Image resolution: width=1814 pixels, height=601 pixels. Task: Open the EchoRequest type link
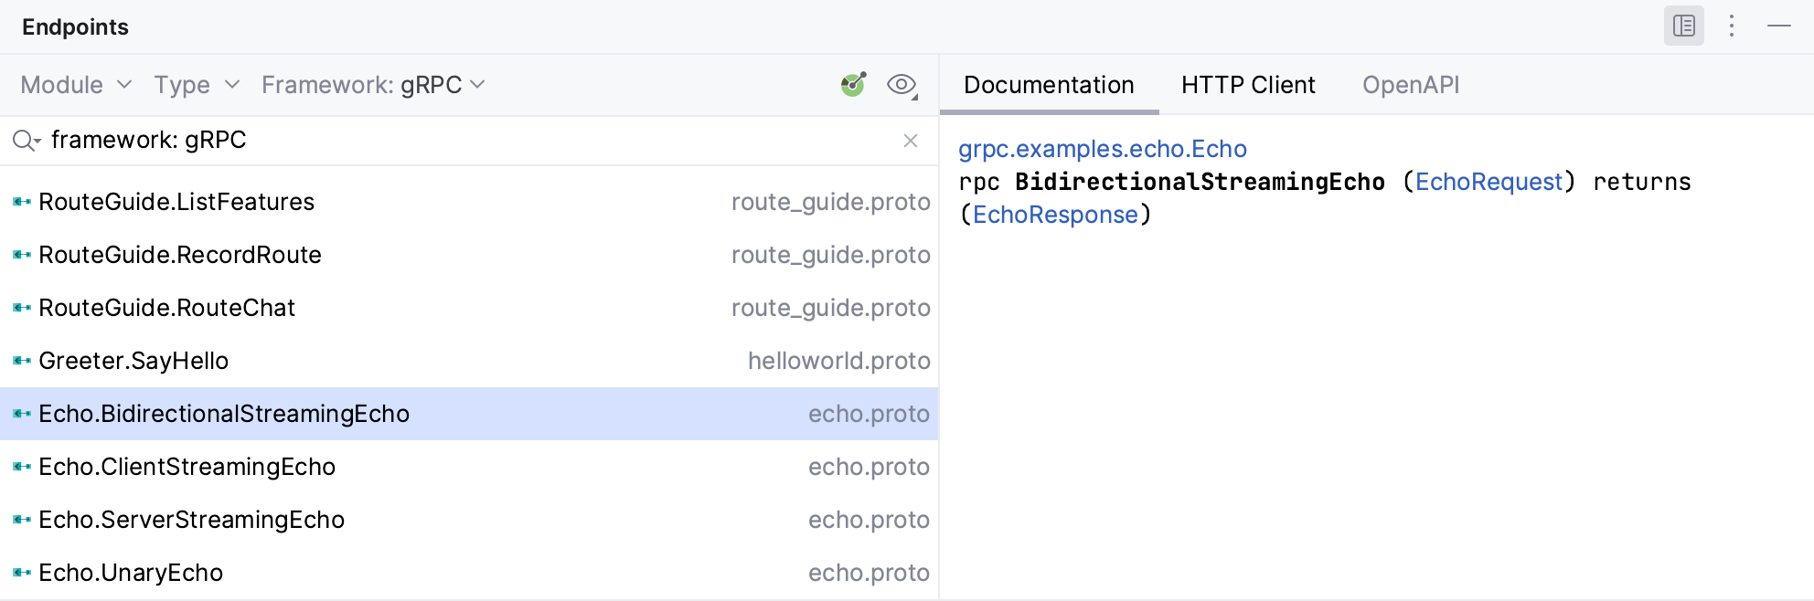[1489, 182]
